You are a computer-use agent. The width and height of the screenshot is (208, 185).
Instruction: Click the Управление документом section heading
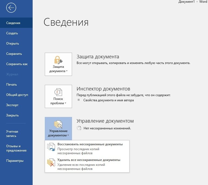coord(105,121)
